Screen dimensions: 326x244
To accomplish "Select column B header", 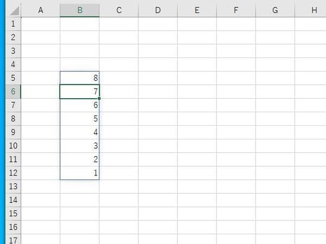I will point(79,10).
